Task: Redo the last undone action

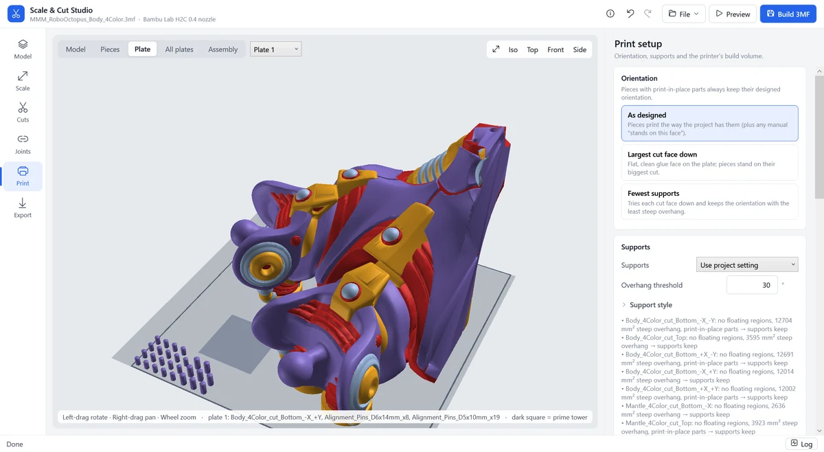Action: 648,14
